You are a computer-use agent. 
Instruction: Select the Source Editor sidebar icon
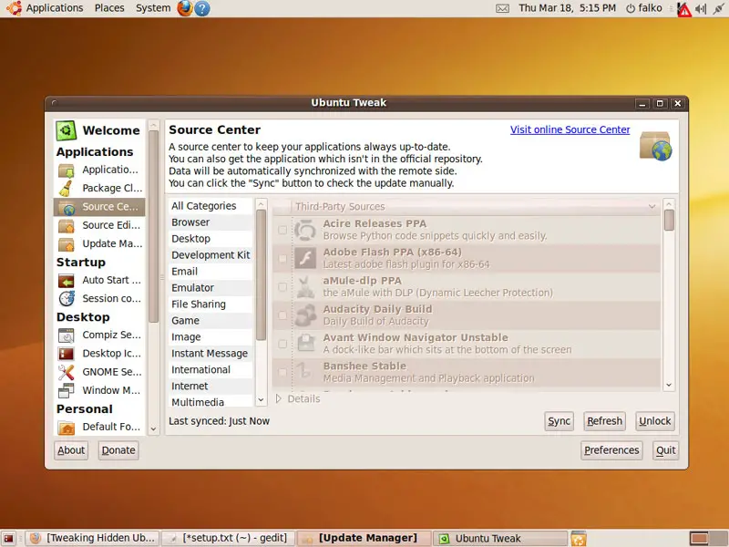[66, 225]
